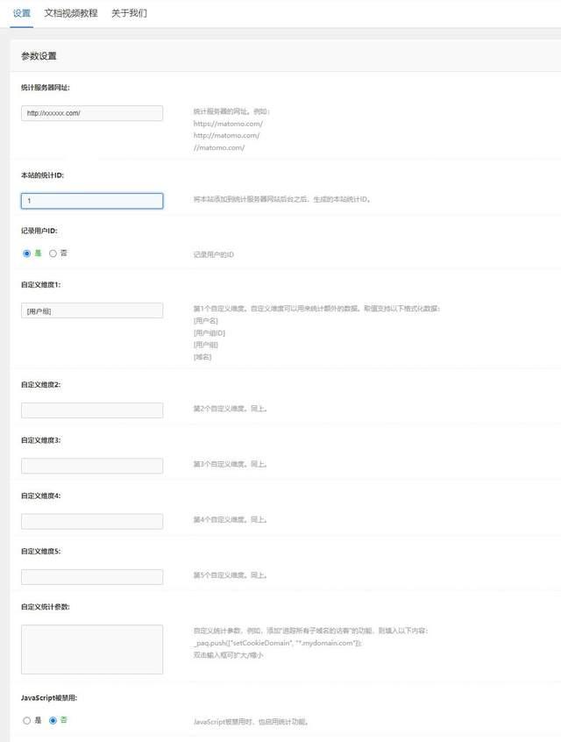The width and height of the screenshot is (561, 742).
Task: Select 否 for 记录用户ID
Action: (53, 253)
